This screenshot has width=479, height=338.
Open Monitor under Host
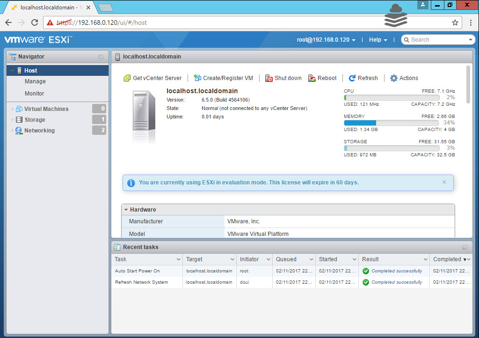point(35,94)
